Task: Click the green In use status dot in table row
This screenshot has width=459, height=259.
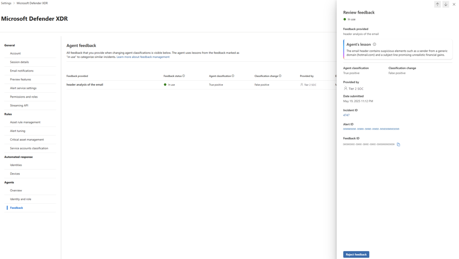Action: (x=165, y=85)
